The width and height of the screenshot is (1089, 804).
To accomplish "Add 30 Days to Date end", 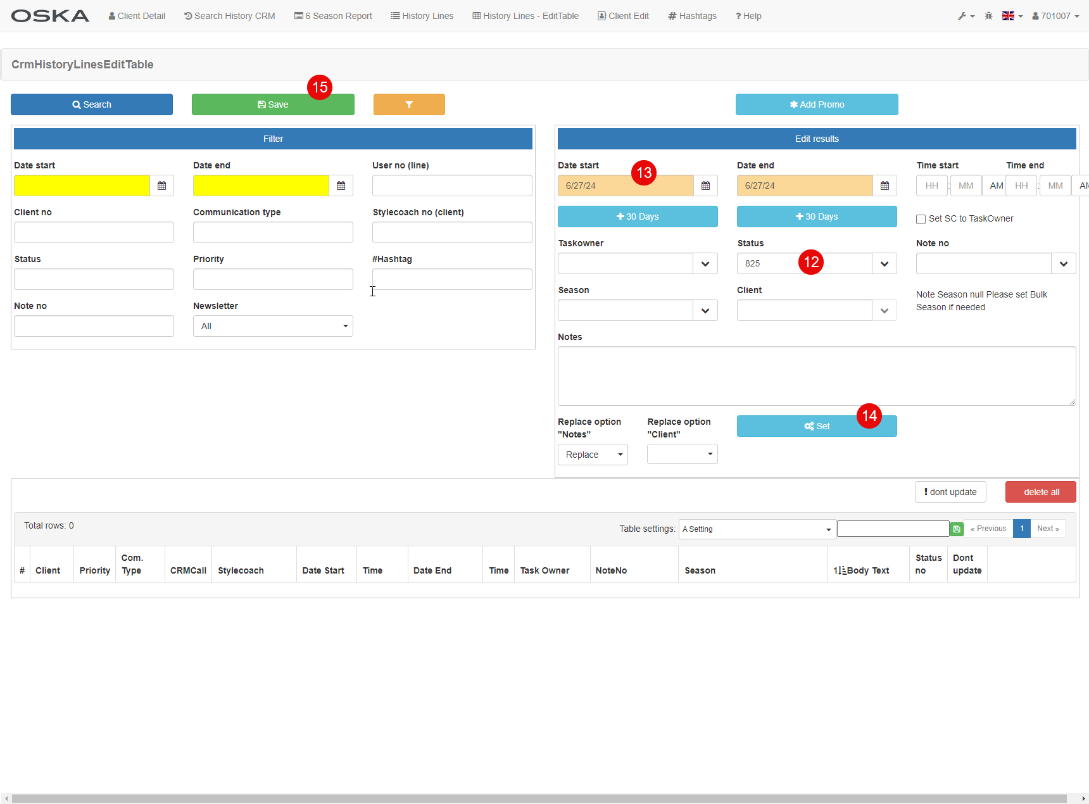I will [x=817, y=217].
